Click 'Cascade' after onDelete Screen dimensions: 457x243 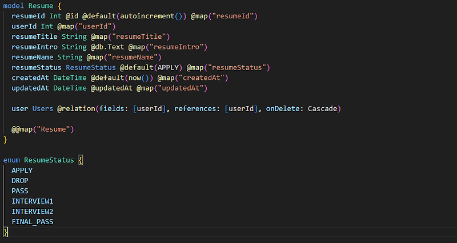pyautogui.click(x=322, y=108)
